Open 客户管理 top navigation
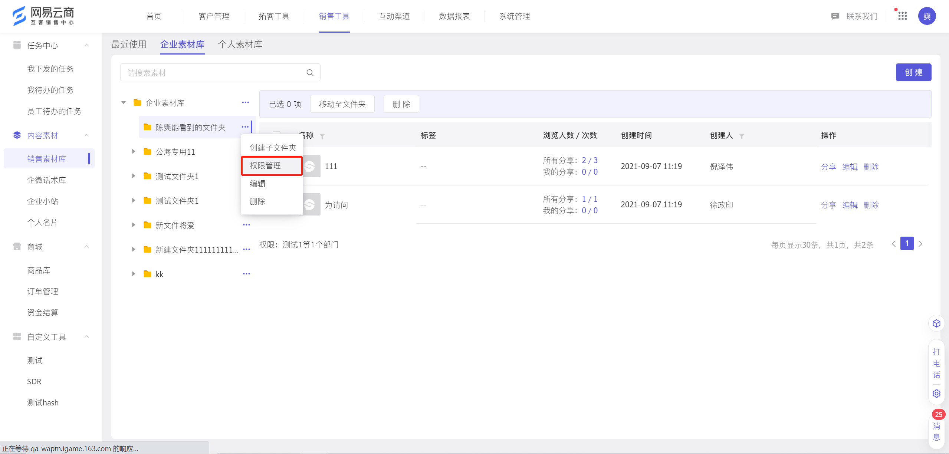The width and height of the screenshot is (949, 454). (214, 16)
